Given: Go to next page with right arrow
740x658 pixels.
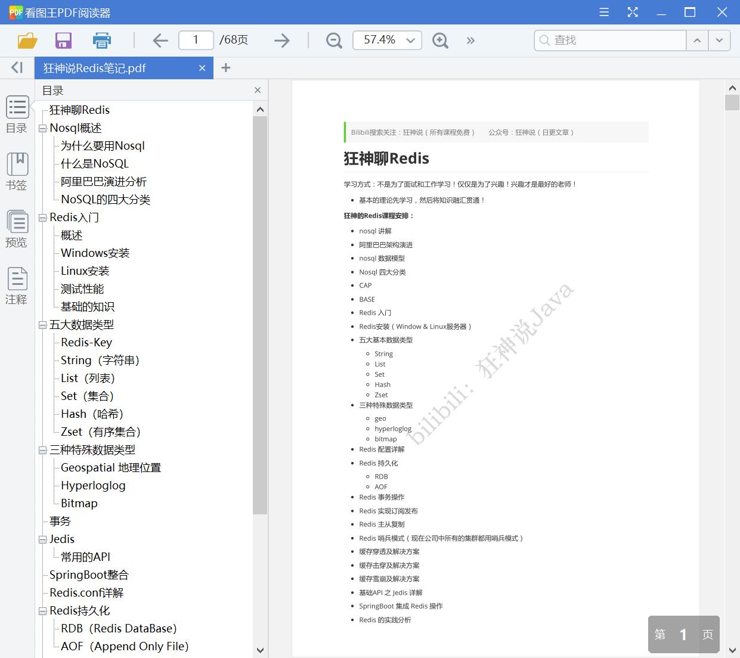Looking at the screenshot, I should point(281,40).
